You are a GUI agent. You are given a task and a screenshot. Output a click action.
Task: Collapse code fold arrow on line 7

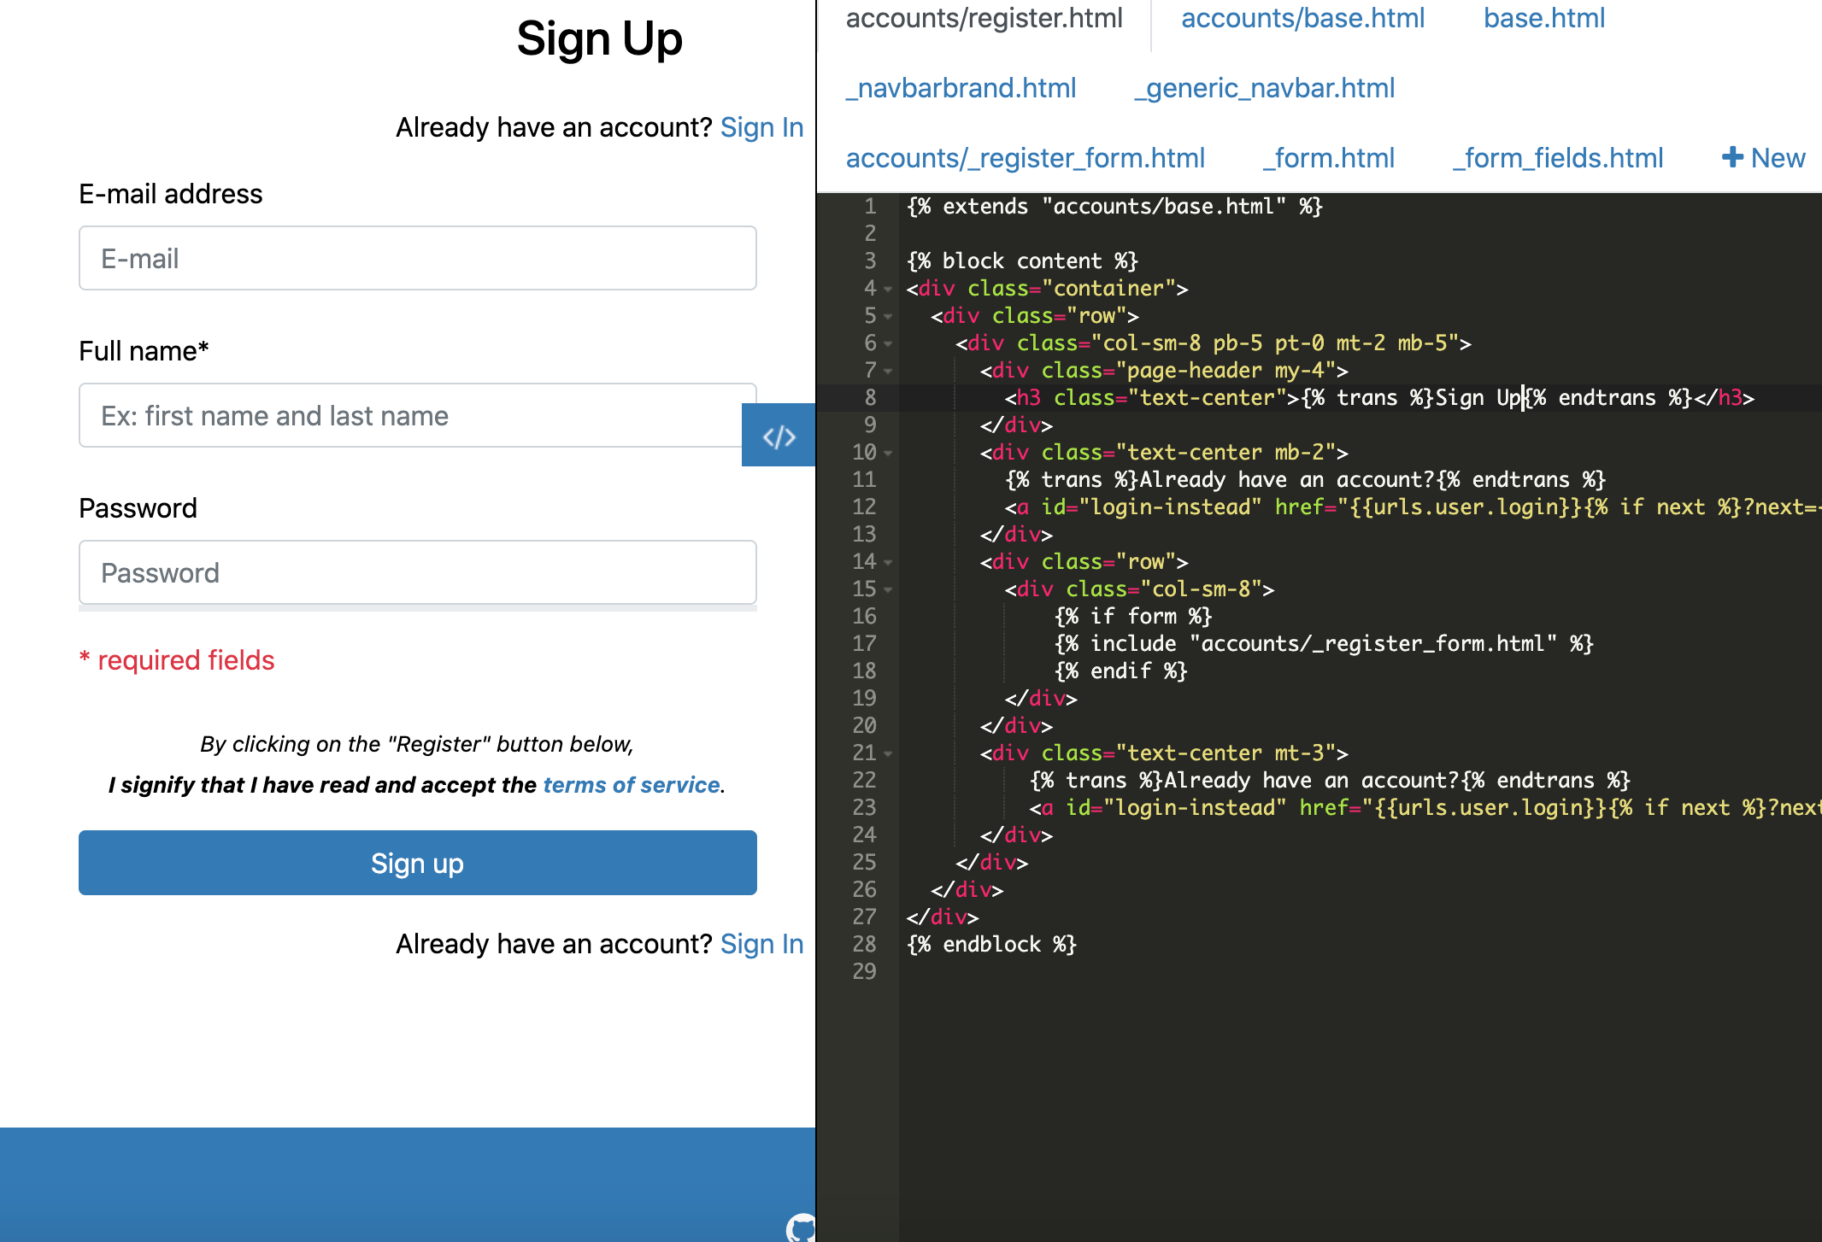click(888, 372)
